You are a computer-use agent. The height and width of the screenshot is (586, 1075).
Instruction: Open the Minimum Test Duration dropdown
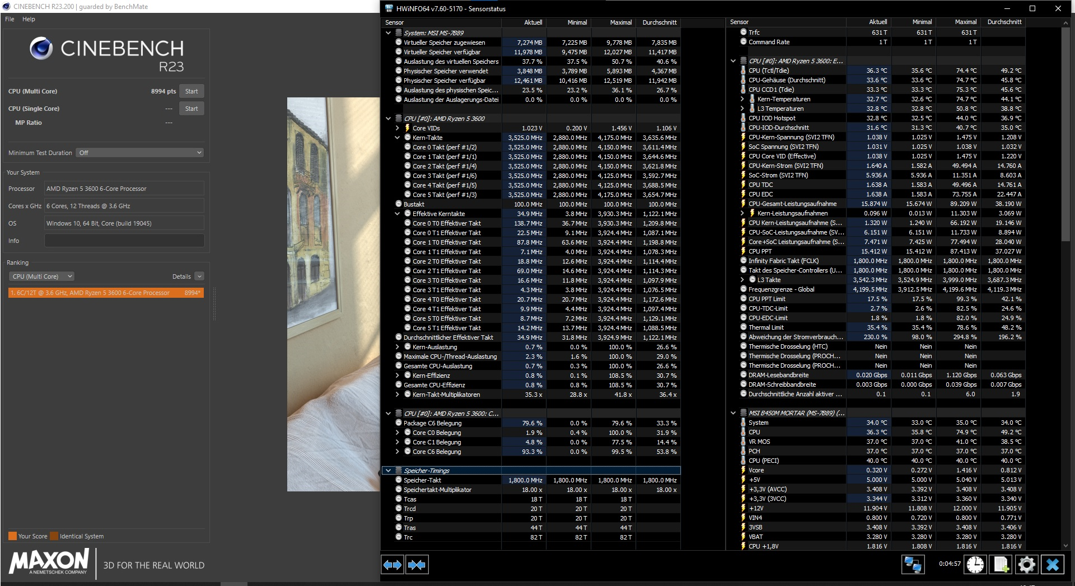pos(139,153)
